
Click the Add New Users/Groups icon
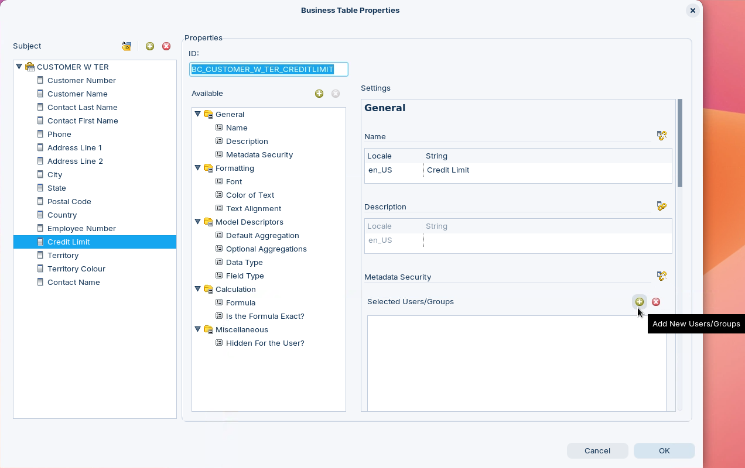click(640, 302)
